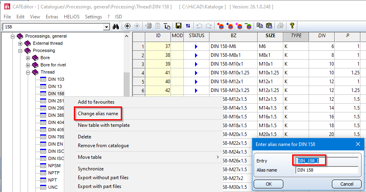Click the blue up-down sort arrows icon
The image size is (366, 192).
coord(188,26)
